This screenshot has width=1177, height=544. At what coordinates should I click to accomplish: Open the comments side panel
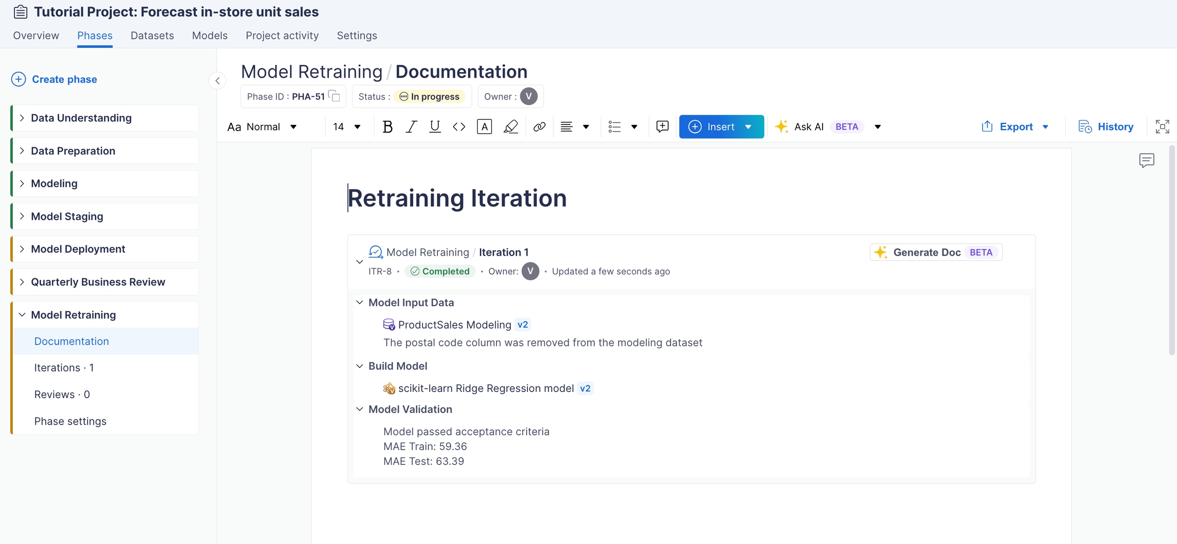pyautogui.click(x=1146, y=160)
